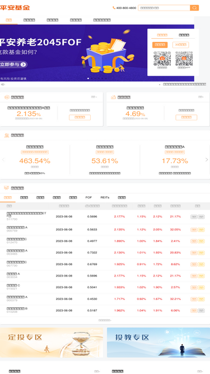The height and width of the screenshot is (374, 210).
Task: Click the phone icon next to 400-800-4800
Action: [x=114, y=8]
